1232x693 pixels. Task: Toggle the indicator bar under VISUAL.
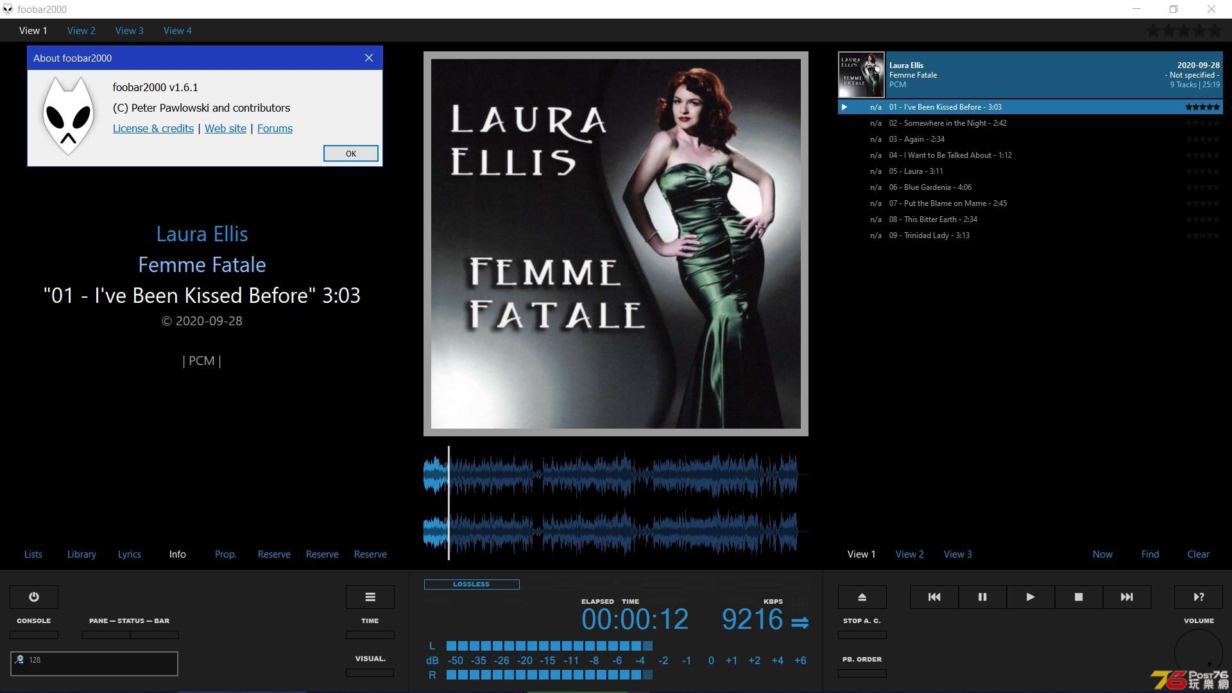(370, 673)
